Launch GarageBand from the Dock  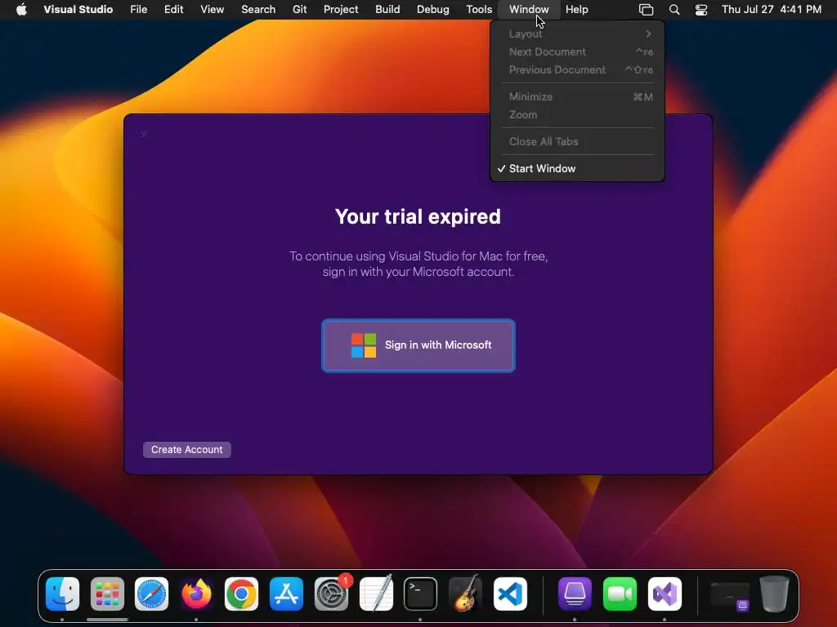465,594
